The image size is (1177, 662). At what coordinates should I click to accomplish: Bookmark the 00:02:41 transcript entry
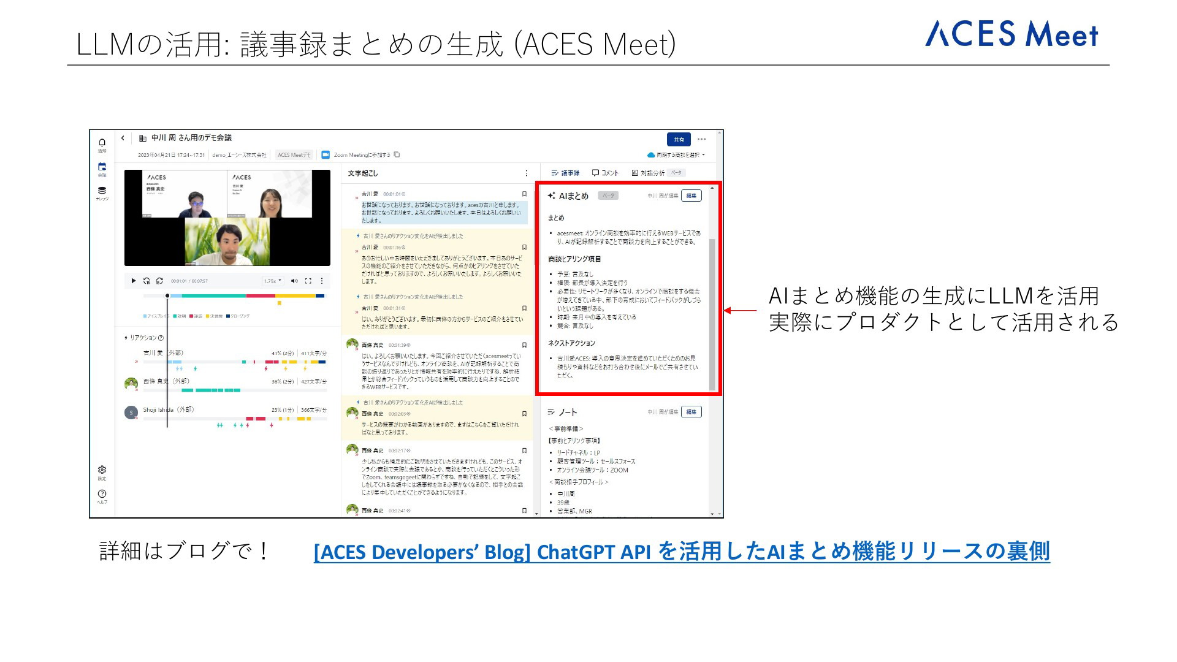524,510
